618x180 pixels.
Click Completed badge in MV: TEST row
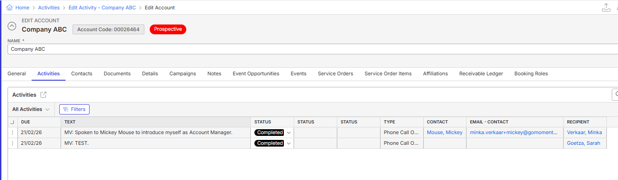(x=269, y=143)
